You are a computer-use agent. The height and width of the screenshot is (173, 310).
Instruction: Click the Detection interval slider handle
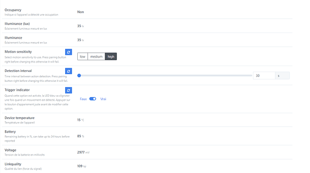pyautogui.click(x=79, y=75)
